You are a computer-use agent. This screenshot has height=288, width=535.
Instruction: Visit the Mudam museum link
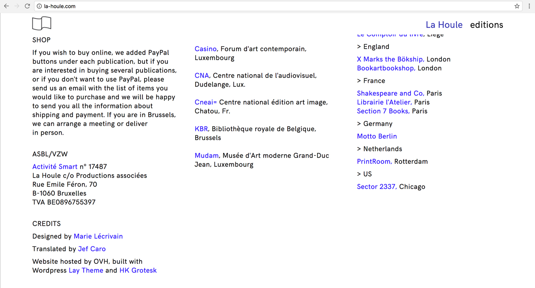[x=206, y=155]
